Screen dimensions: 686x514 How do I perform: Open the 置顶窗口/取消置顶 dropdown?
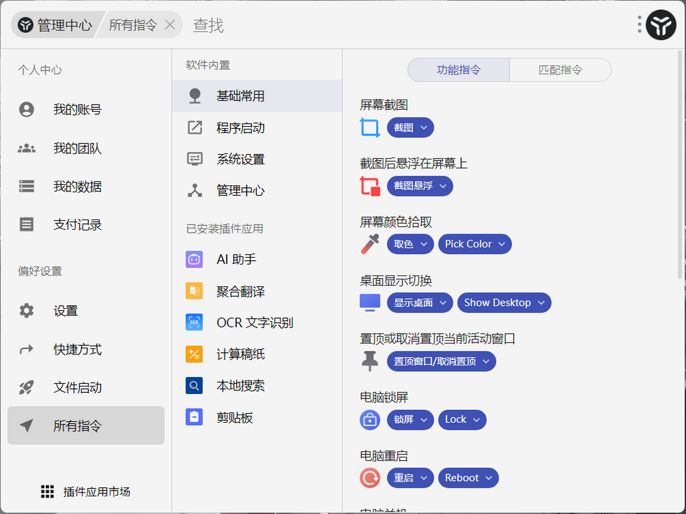pyautogui.click(x=441, y=361)
